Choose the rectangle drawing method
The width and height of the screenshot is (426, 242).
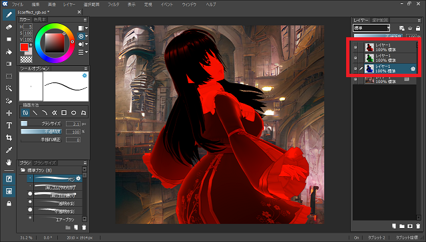click(64, 113)
